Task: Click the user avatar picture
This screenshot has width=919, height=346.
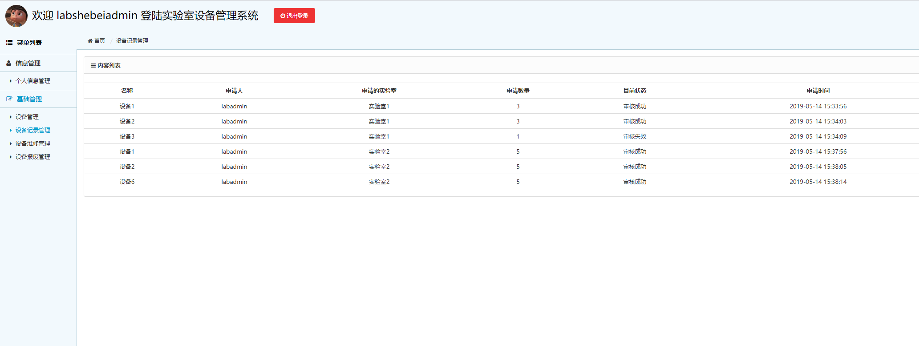Action: [16, 16]
